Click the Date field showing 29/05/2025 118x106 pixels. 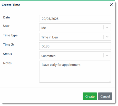click(75, 18)
